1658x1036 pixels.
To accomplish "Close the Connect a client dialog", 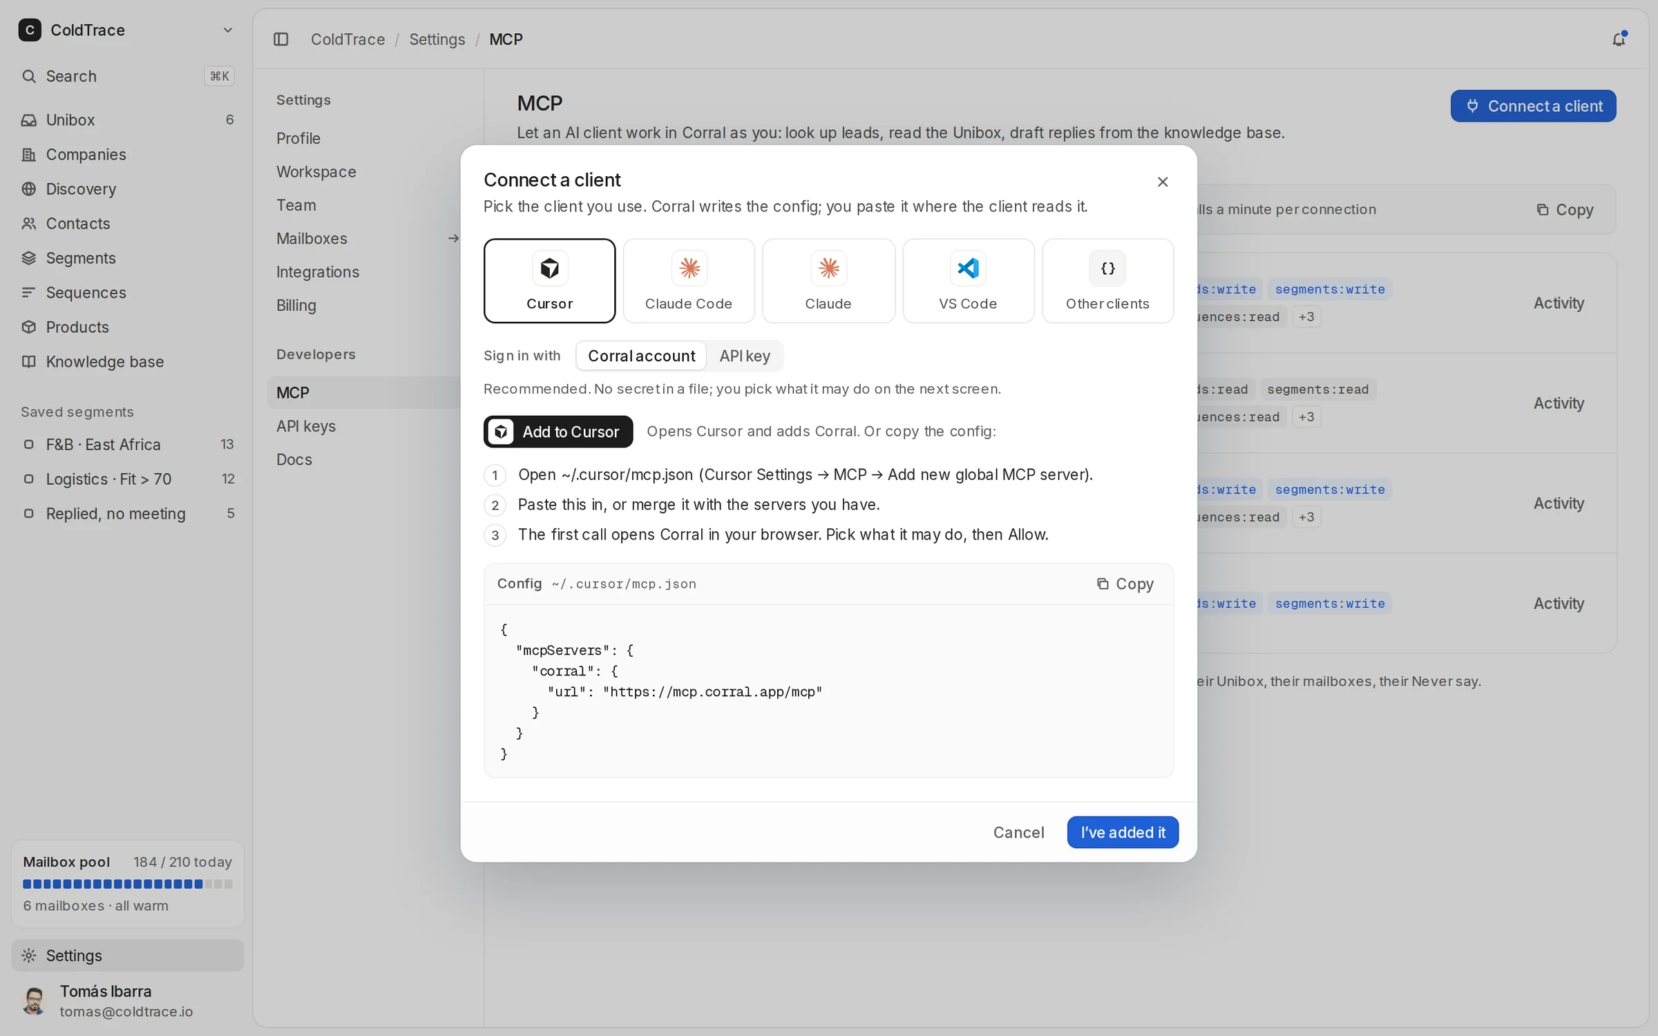I will [x=1163, y=182].
